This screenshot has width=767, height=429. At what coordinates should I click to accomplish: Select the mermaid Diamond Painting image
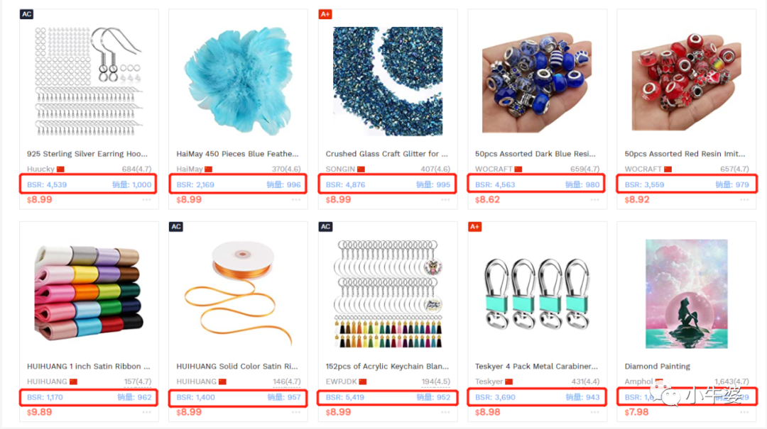(x=686, y=294)
